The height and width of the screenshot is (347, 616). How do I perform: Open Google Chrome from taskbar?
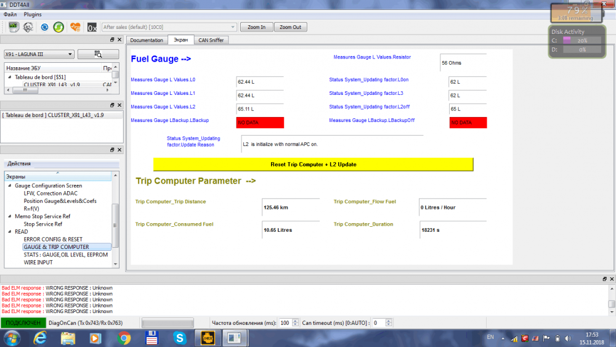pyautogui.click(x=124, y=338)
